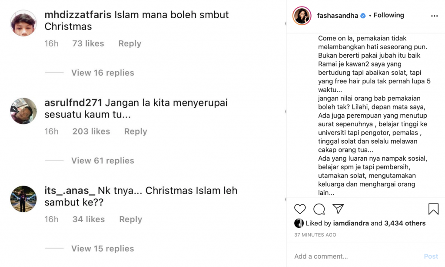
Task: Expand View 15 replies under its_.anas_
Action: coord(103,249)
